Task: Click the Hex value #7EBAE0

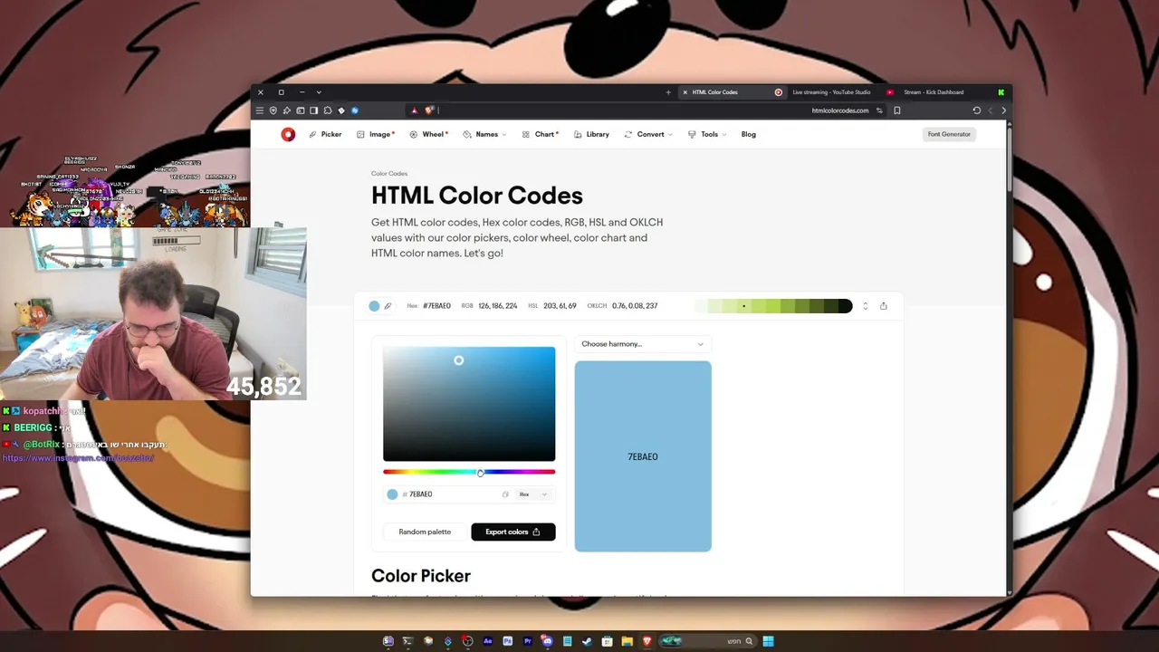Action: [x=436, y=306]
